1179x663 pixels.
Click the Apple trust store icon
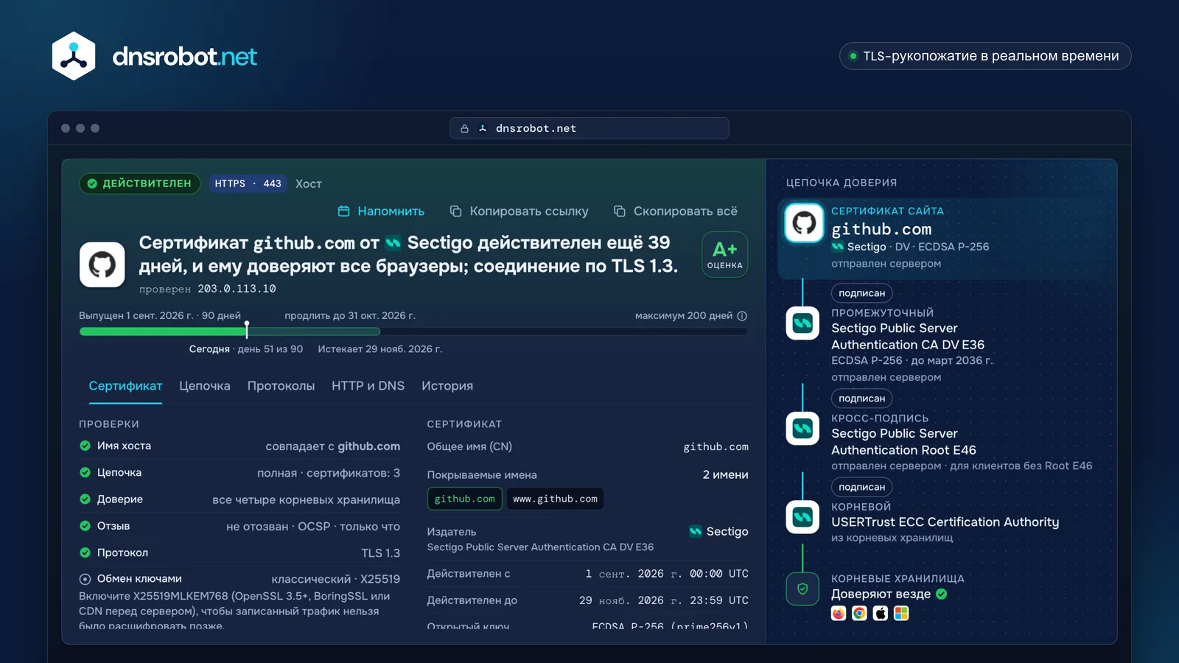(881, 614)
